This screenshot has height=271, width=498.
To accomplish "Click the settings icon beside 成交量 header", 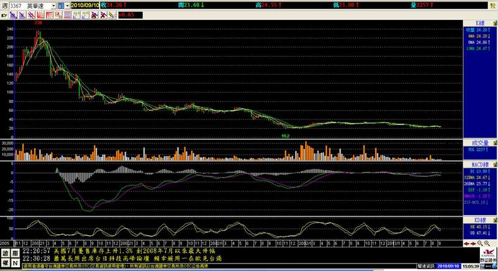I will click(x=495, y=143).
